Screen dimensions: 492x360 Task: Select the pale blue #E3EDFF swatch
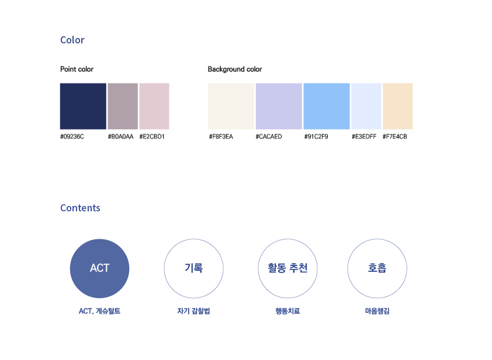[x=366, y=106]
